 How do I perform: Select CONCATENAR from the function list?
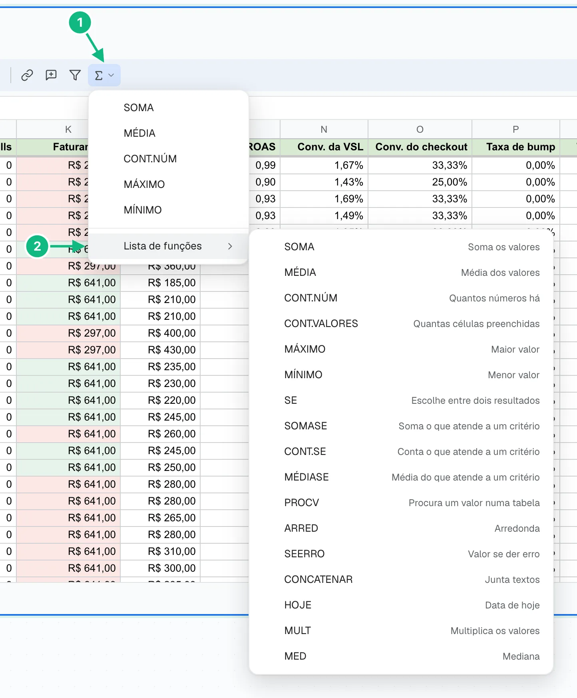click(x=401, y=579)
